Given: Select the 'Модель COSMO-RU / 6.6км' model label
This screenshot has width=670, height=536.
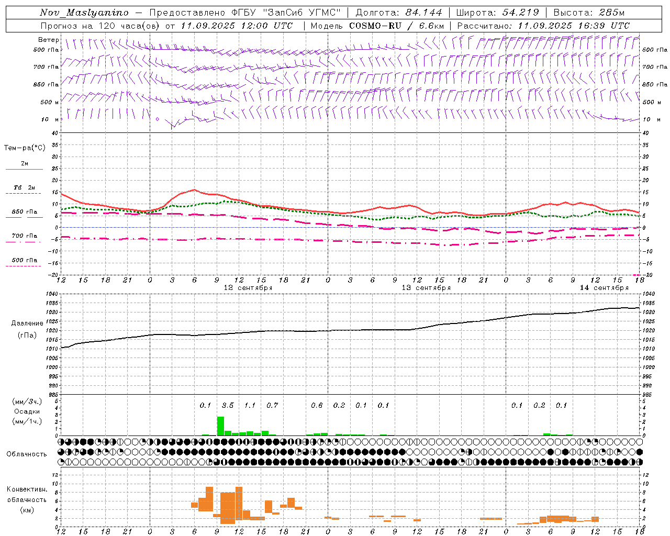Looking at the screenshot, I should (x=377, y=26).
